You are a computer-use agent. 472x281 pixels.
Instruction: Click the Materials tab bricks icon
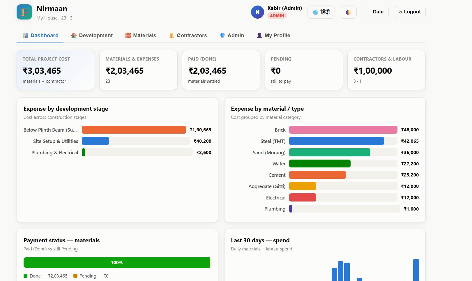tap(128, 36)
